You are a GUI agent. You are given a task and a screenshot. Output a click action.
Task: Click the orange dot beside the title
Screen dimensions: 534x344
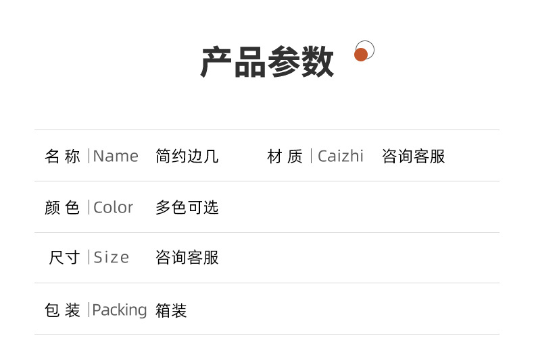pyautogui.click(x=361, y=55)
